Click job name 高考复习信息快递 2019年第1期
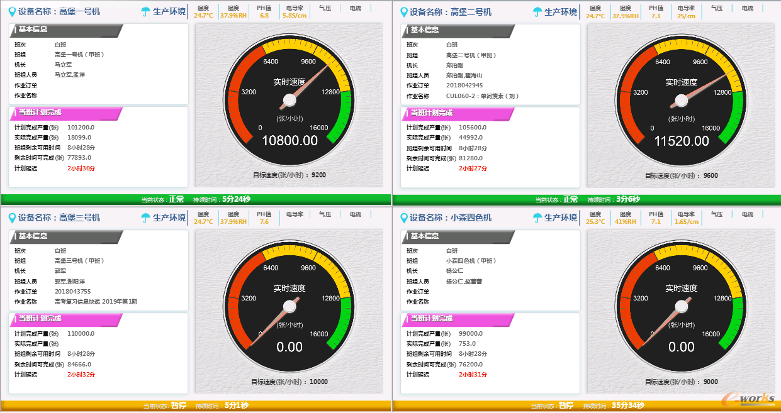 [x=96, y=302]
